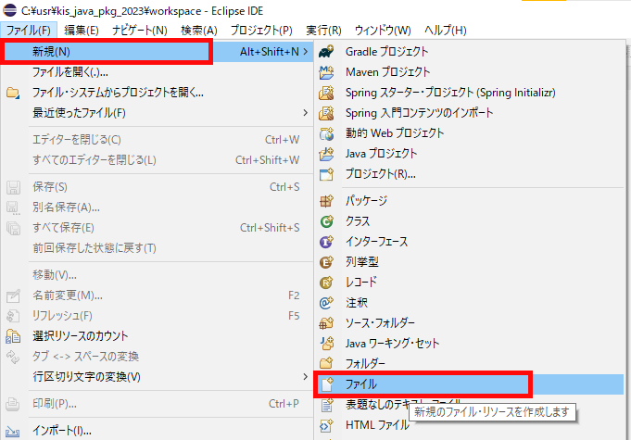Open the ヘルプ(H) menu
This screenshot has height=440, width=631.
click(x=445, y=31)
